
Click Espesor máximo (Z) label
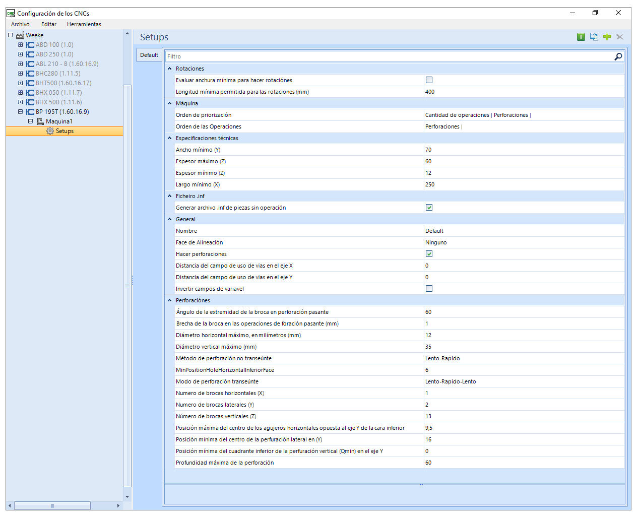(x=201, y=161)
